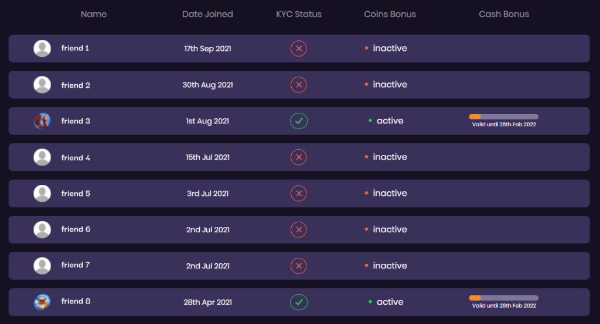Image resolution: width=600 pixels, height=324 pixels.
Task: Click friend 1's red KYC cross icon
Action: click(x=298, y=49)
